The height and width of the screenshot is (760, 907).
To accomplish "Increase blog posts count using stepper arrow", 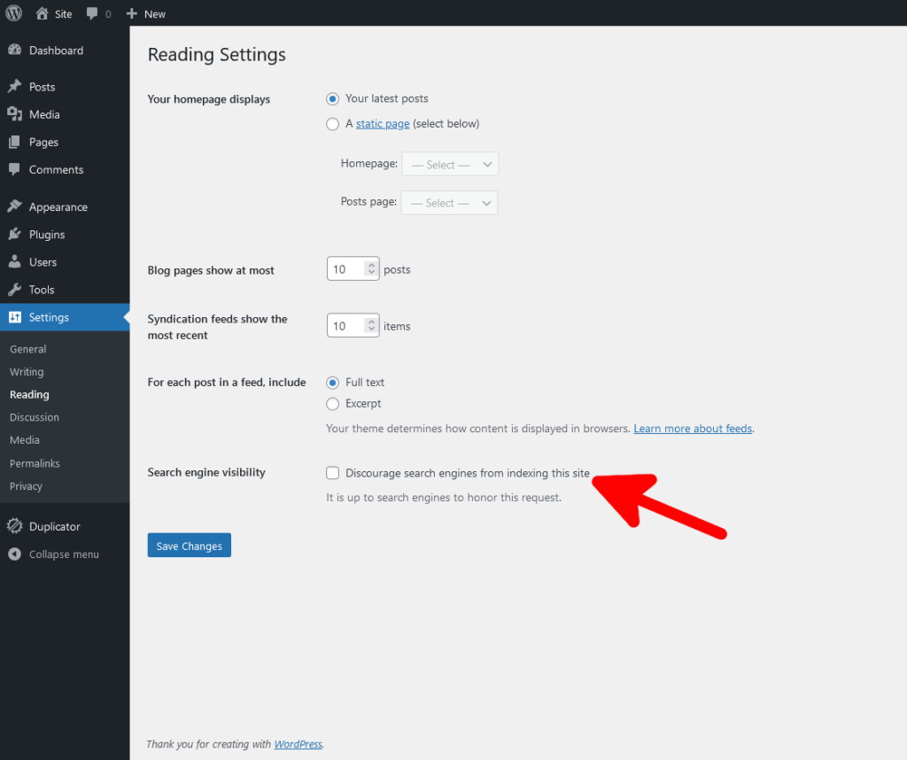I will (x=370, y=264).
